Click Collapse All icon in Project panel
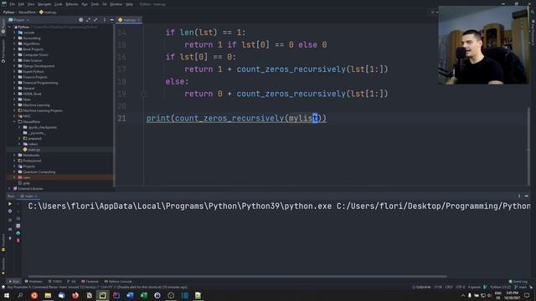 (95, 20)
